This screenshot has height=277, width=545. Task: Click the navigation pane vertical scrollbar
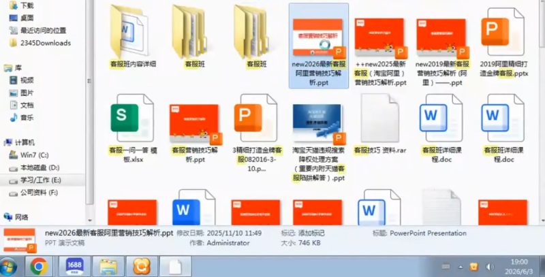pos(90,102)
